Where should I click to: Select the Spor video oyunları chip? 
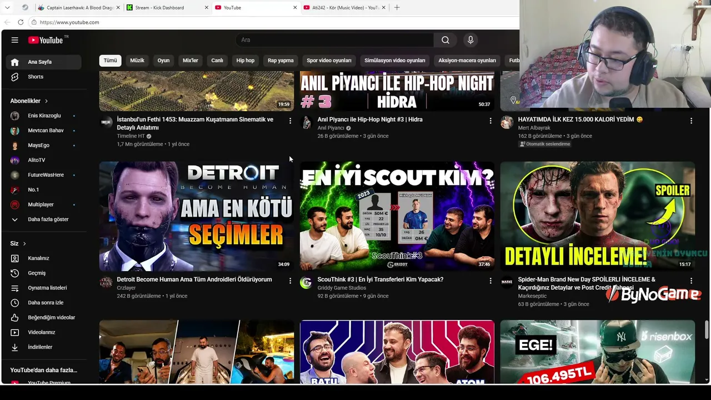coord(329,61)
